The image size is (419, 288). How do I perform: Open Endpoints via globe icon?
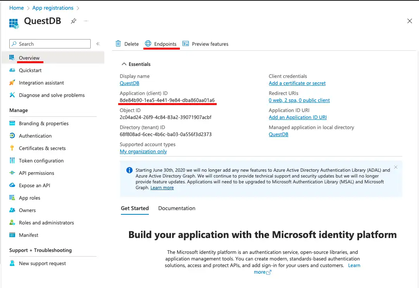(148, 44)
